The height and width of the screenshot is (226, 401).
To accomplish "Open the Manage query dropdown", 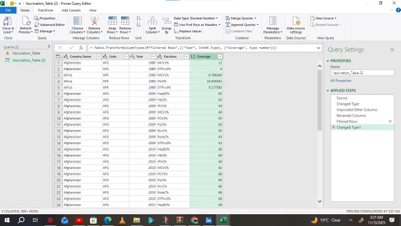I will pos(45,31).
